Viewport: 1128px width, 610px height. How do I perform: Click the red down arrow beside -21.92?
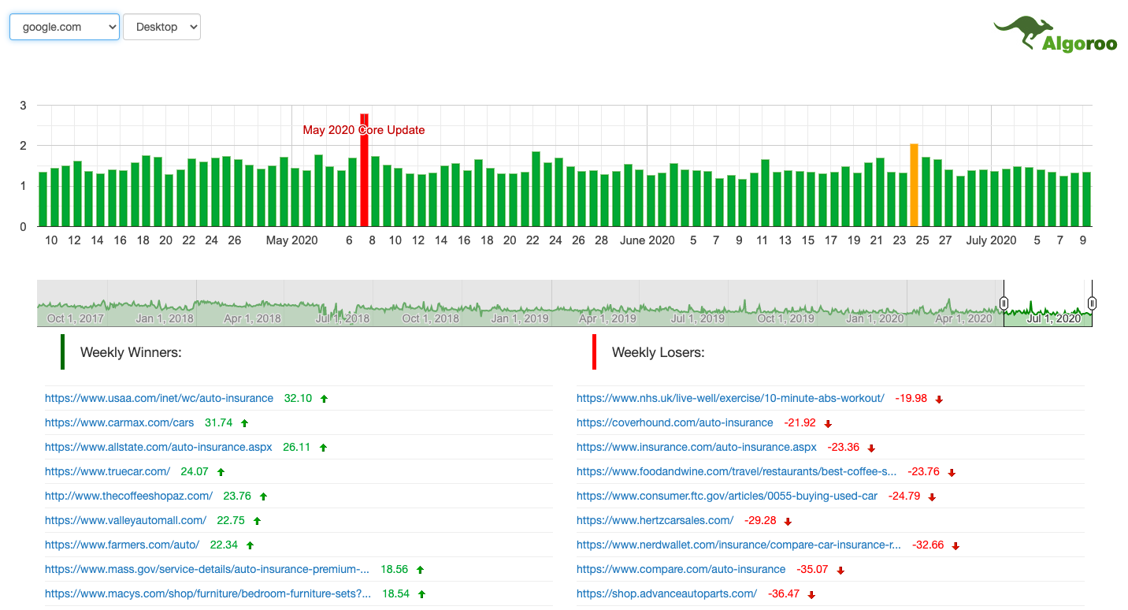(x=828, y=424)
